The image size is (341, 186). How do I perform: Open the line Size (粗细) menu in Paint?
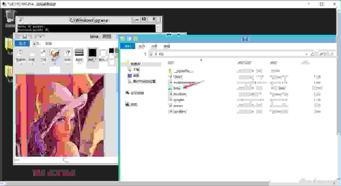(79, 56)
